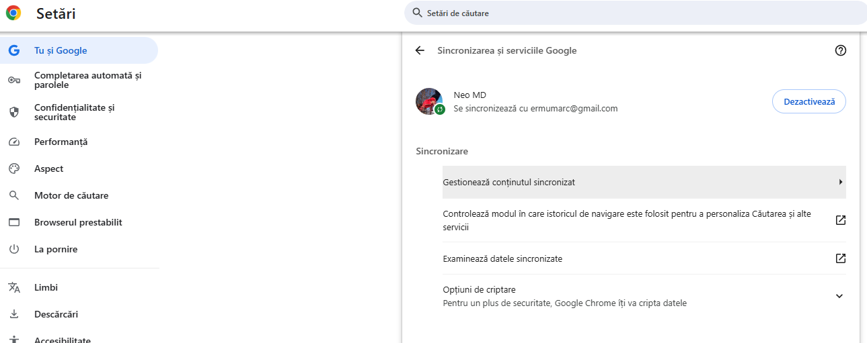
Task: Click the Setări de căutare field
Action: (632, 13)
